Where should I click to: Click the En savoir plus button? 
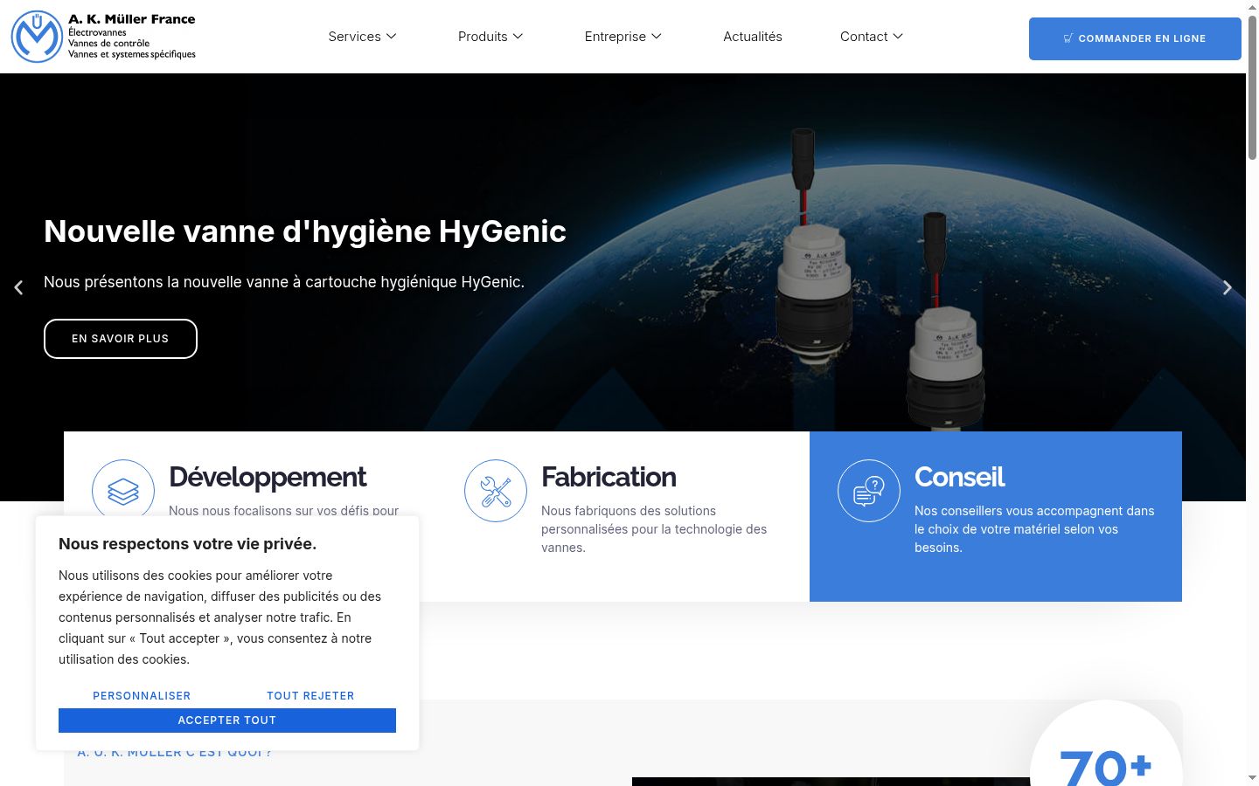pos(121,339)
